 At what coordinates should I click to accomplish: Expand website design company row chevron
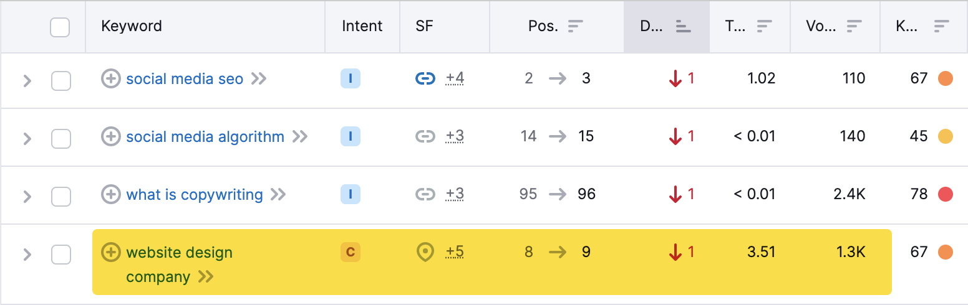point(27,254)
